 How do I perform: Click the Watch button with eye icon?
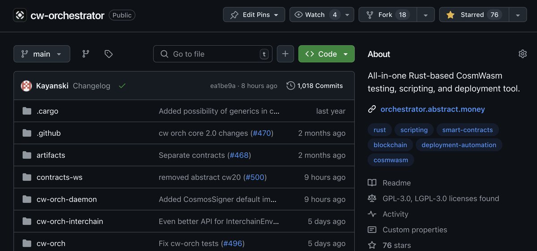[x=315, y=15]
